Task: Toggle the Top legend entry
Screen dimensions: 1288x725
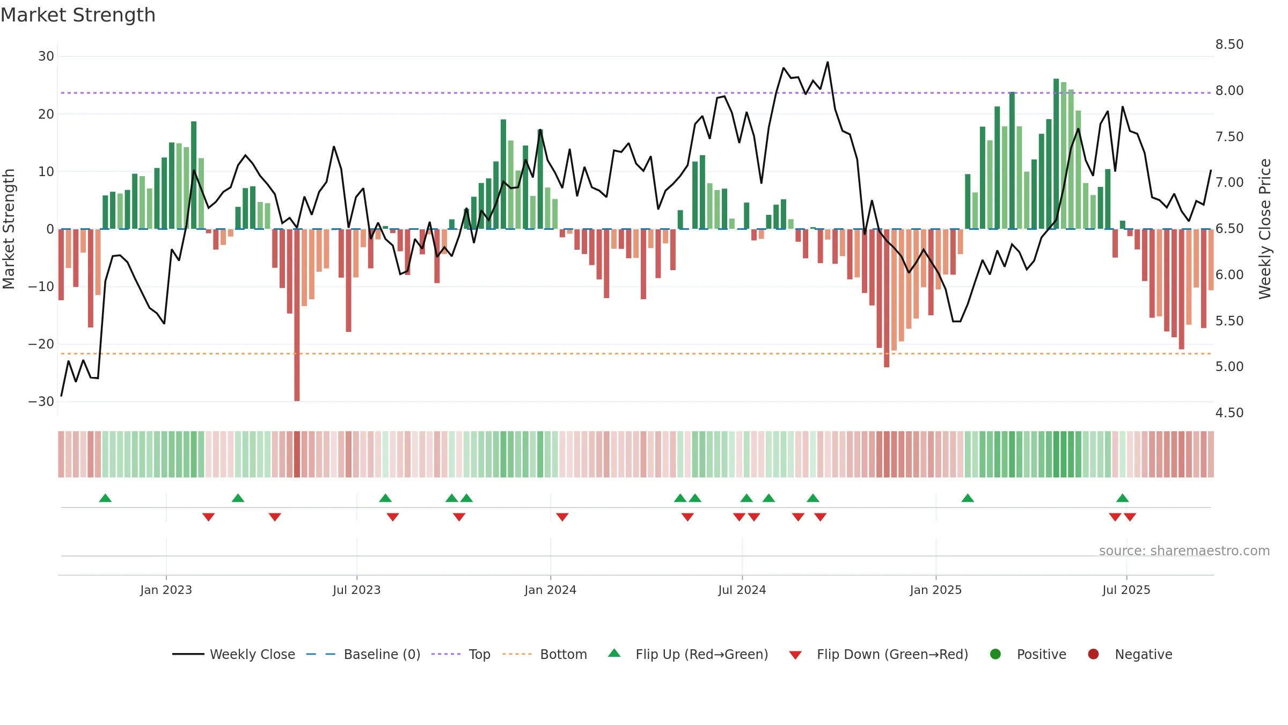Action: click(460, 654)
